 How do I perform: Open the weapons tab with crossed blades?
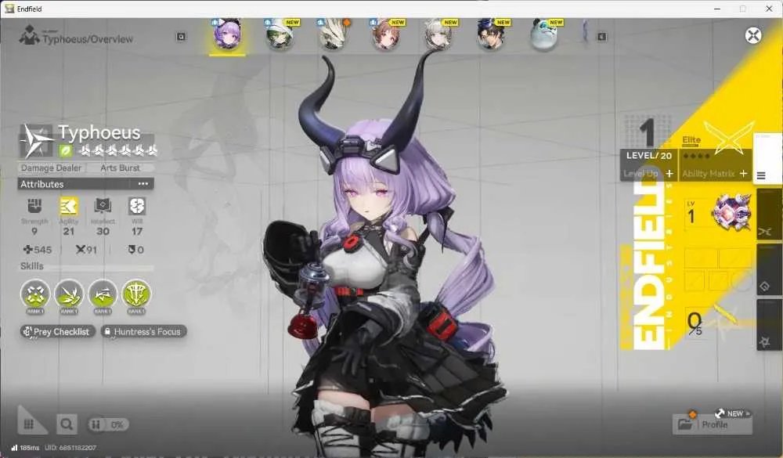click(765, 231)
